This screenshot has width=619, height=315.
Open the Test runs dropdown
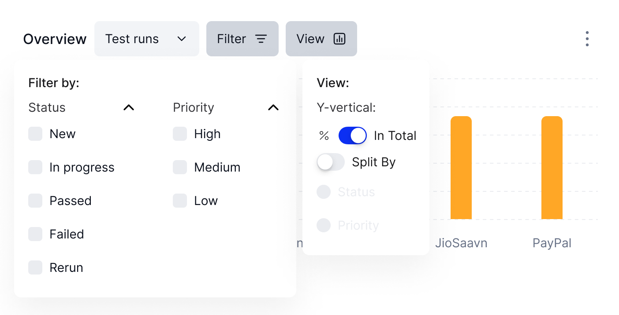tap(147, 39)
